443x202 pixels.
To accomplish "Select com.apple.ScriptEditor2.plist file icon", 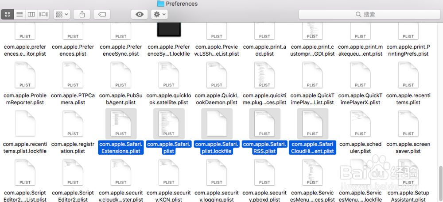I will [x=73, y=172].
